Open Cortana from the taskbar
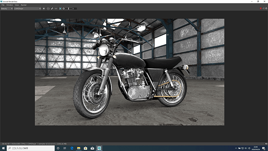 [x=58, y=148]
